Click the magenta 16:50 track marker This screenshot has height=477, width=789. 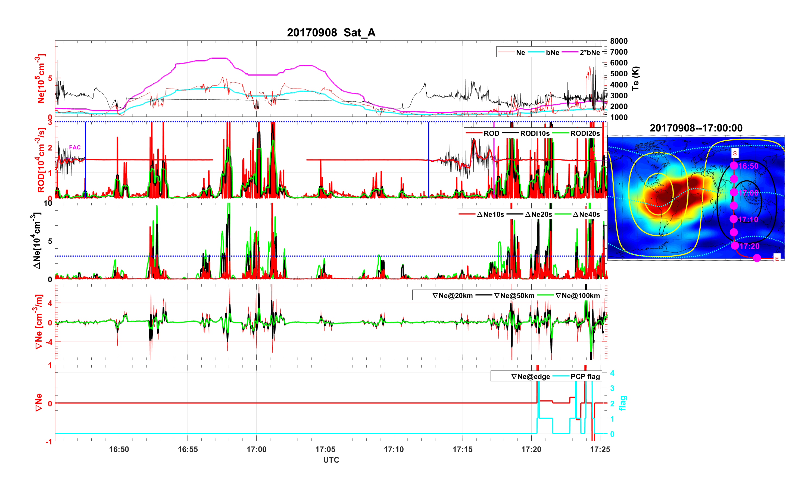tap(734, 165)
